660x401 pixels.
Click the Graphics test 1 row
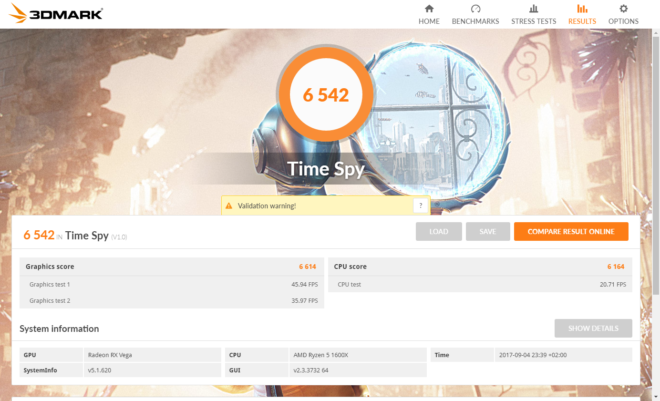[172, 284]
